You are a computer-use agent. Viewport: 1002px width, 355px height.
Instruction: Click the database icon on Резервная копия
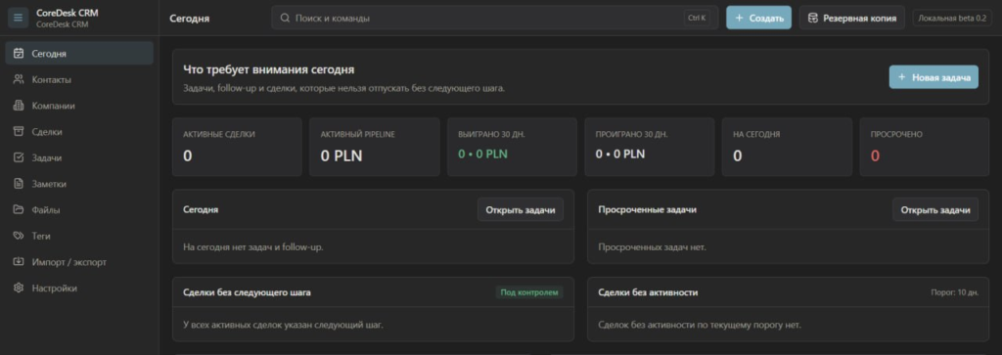pos(813,19)
